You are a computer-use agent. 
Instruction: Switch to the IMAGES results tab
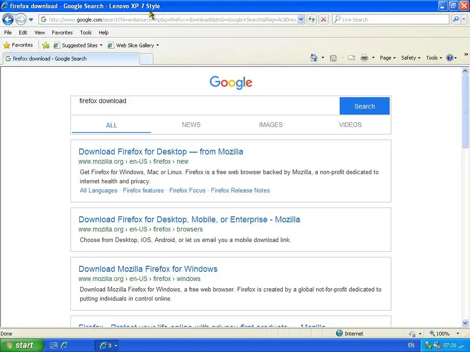click(x=271, y=125)
